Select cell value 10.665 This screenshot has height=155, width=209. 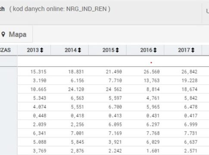pos(38,89)
